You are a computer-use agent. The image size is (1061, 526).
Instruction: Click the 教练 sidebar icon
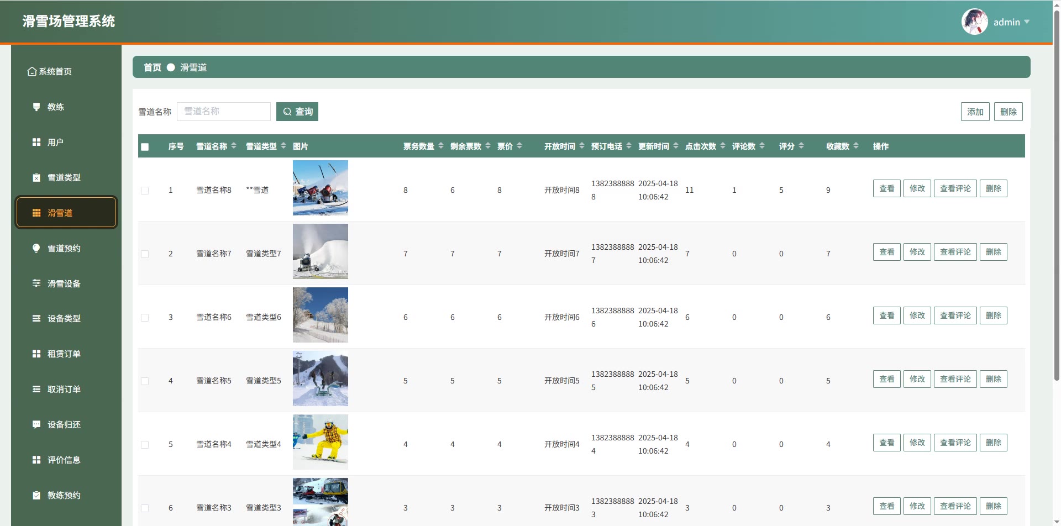point(36,107)
